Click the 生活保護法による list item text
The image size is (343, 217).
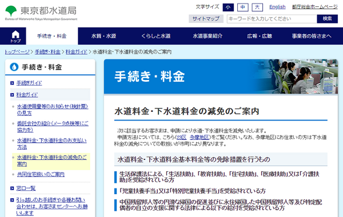point(219,177)
